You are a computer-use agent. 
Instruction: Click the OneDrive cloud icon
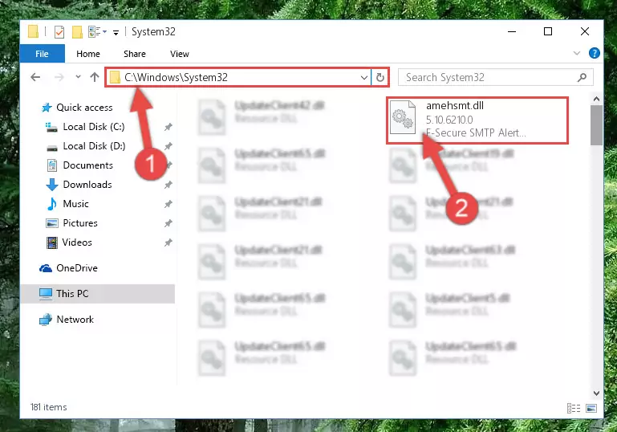46,268
